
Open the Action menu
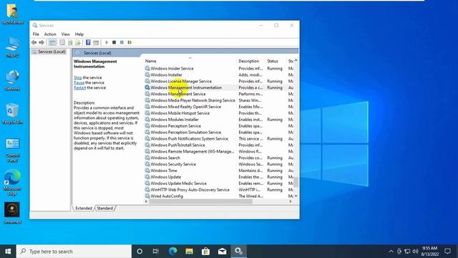click(x=50, y=34)
